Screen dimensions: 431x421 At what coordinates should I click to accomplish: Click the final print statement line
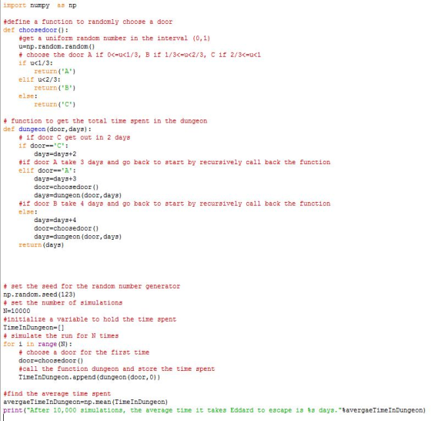click(x=214, y=410)
